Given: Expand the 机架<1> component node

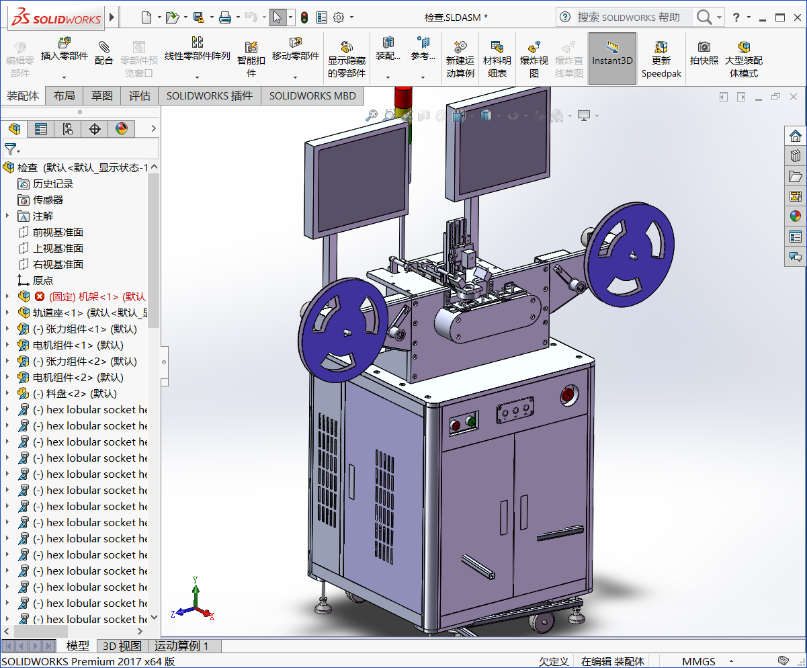Looking at the screenshot, I should [7, 296].
